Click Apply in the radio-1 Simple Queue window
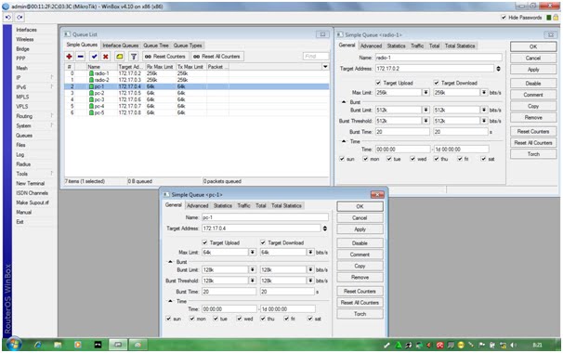 (533, 70)
